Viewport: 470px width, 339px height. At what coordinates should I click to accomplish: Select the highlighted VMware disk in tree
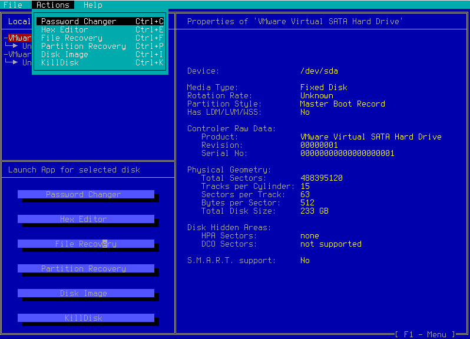coord(20,38)
